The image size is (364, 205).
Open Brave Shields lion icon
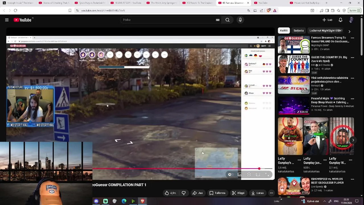[268, 11]
